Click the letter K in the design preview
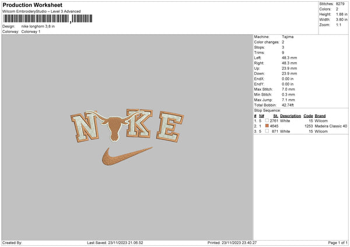This screenshot has width=350, height=247. [139, 123]
